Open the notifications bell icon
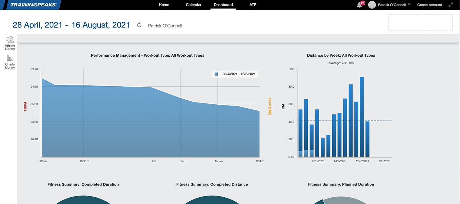The height and width of the screenshot is (204, 460). [x=359, y=5]
